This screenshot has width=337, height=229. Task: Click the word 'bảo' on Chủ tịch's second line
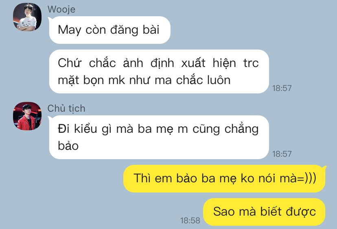68,146
